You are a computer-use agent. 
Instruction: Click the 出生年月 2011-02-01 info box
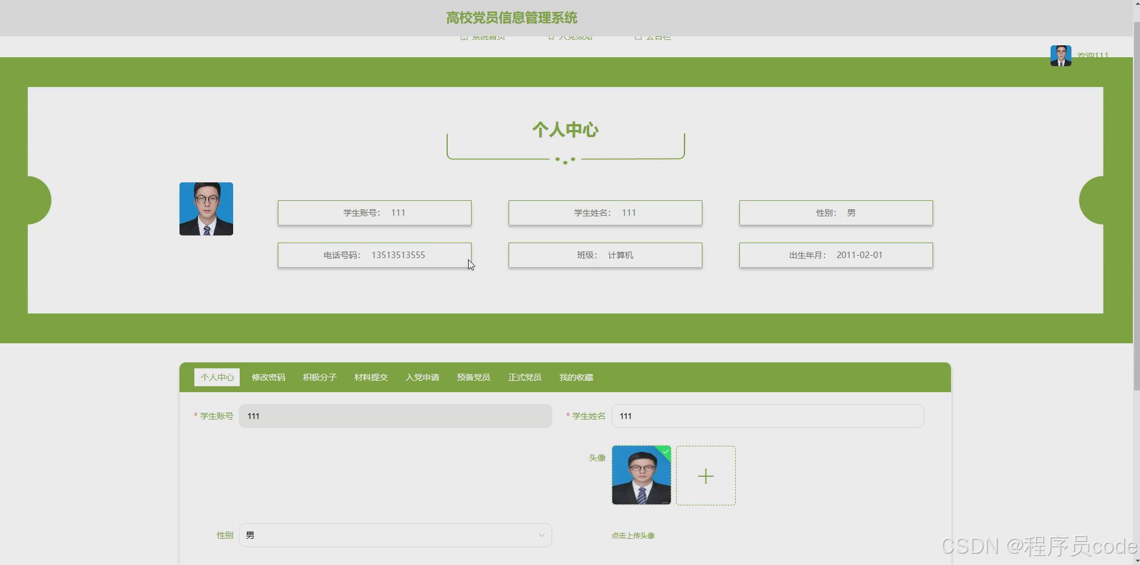[x=836, y=255]
